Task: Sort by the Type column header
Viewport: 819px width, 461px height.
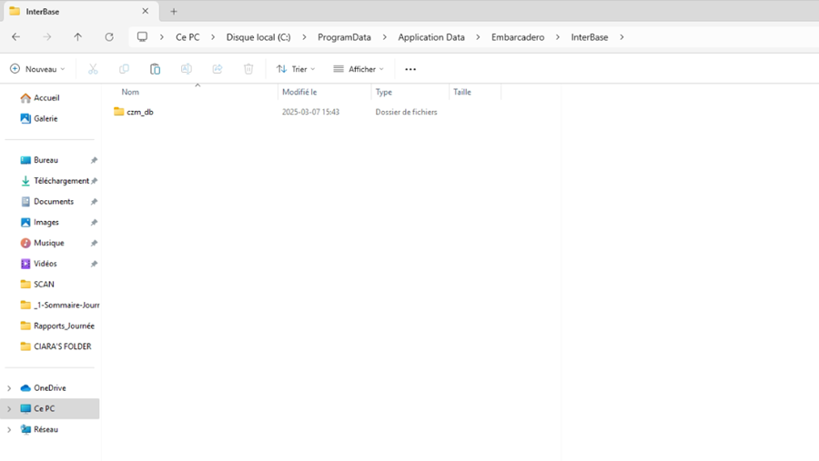Action: click(383, 92)
